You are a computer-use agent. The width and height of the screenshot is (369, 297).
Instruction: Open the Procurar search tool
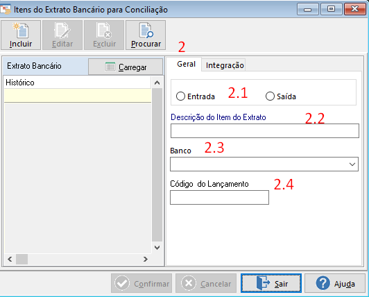click(146, 35)
